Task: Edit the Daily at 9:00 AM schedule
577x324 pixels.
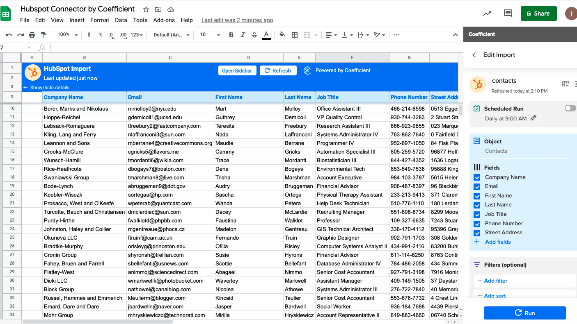Action: tap(533, 118)
